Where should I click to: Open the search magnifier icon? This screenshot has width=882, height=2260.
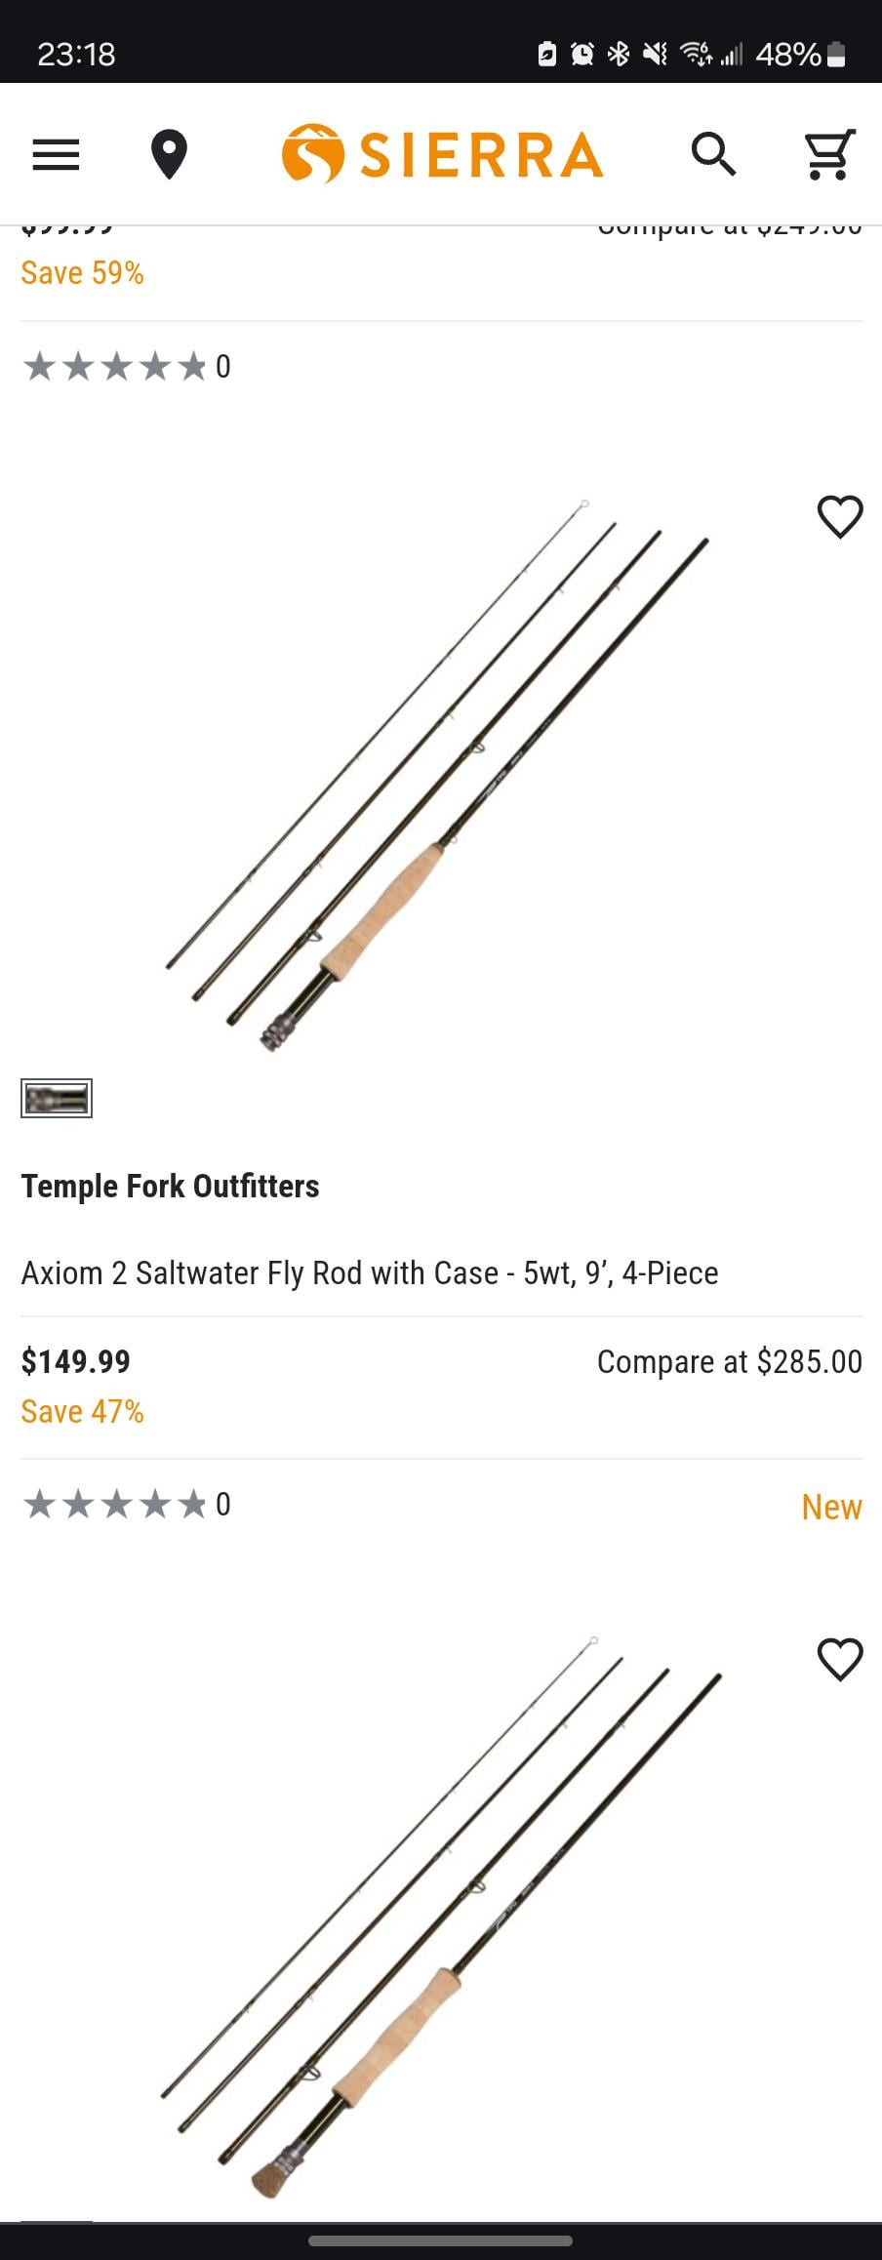pyautogui.click(x=713, y=154)
